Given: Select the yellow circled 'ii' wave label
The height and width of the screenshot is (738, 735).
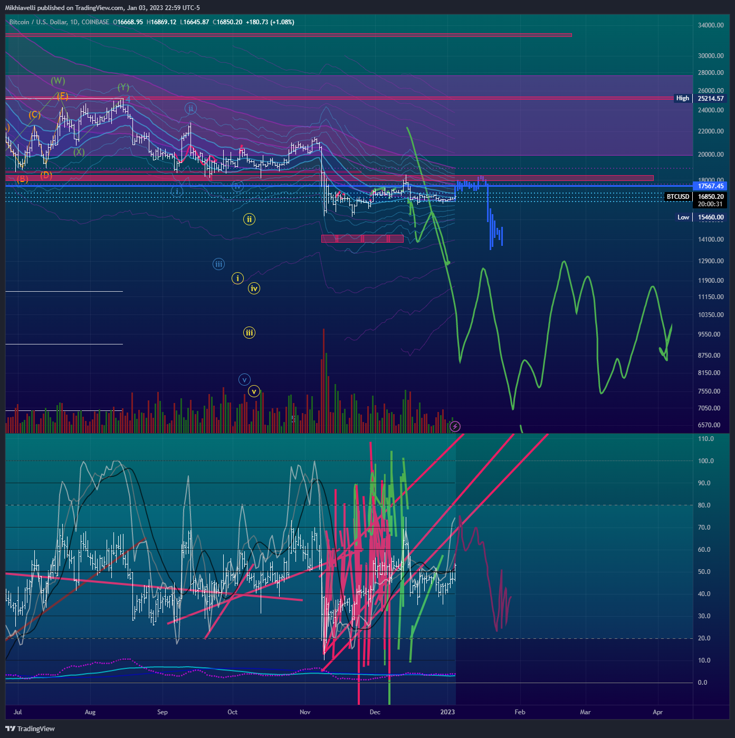Looking at the screenshot, I should (250, 219).
